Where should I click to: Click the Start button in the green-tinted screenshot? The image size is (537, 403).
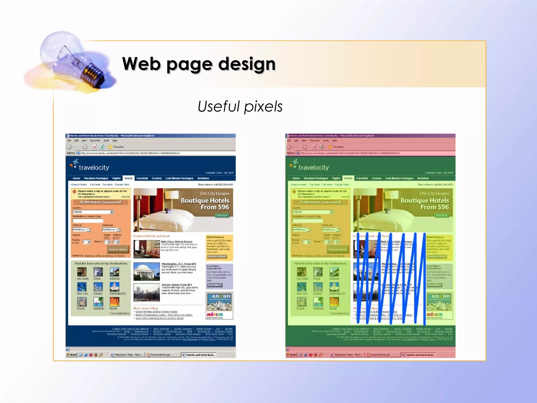coord(291,355)
